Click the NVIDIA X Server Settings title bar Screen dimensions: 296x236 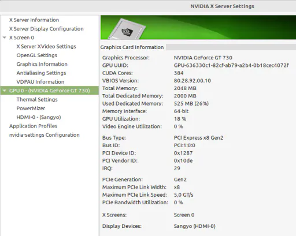click(148, 6)
